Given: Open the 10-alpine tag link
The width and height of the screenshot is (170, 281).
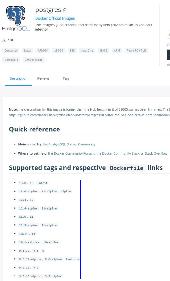Looking at the screenshot, I should click(51, 242).
